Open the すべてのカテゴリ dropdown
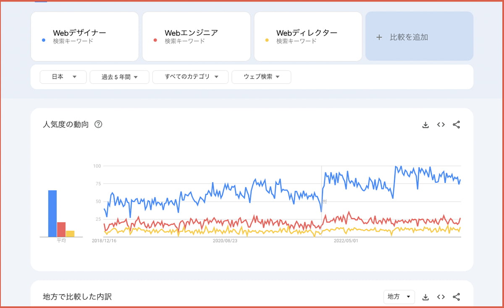 point(190,77)
